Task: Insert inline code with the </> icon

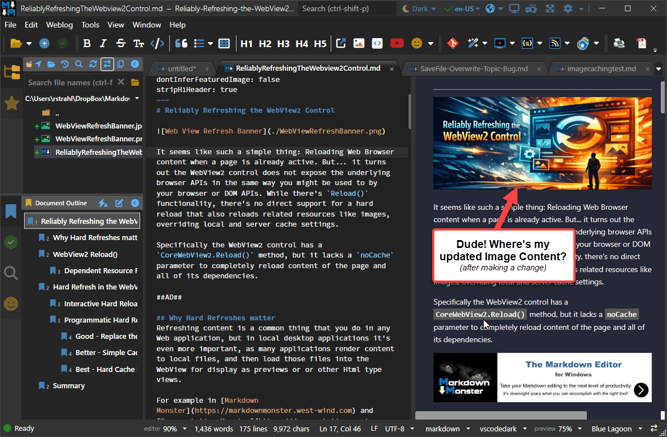Action: (157, 43)
